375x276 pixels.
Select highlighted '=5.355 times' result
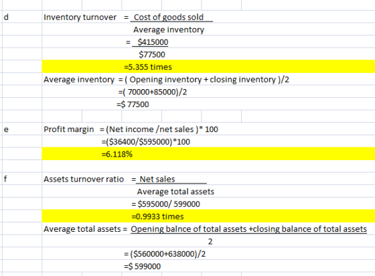(148, 67)
